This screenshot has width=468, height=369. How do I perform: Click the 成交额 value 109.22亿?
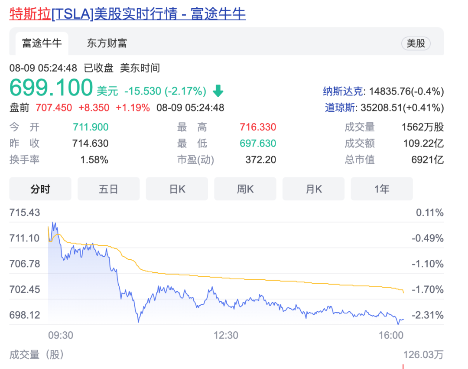click(423, 143)
